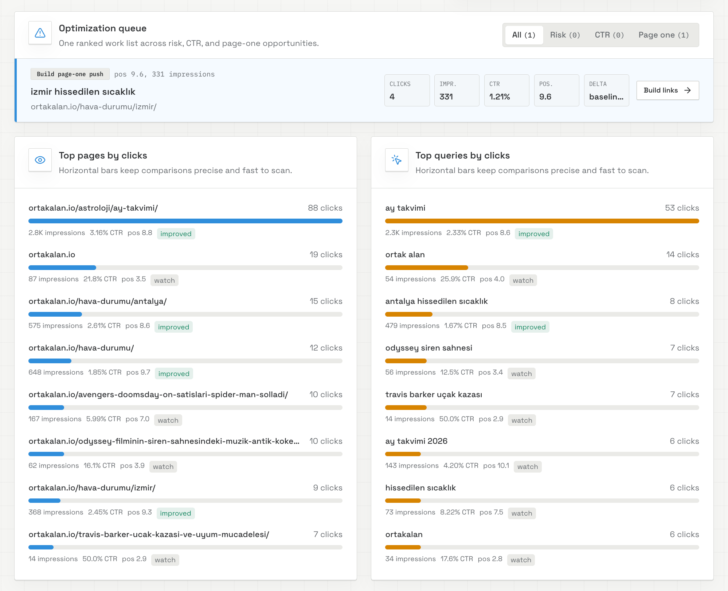Screen dimensions: 728x591
Task: Click the Top pages by clicks heading
Action: pos(103,156)
